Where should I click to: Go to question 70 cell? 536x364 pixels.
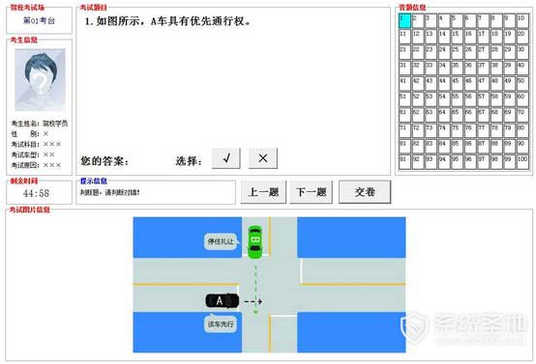(x=522, y=115)
